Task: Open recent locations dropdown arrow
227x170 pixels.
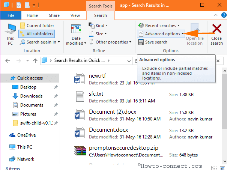Action: point(27,61)
